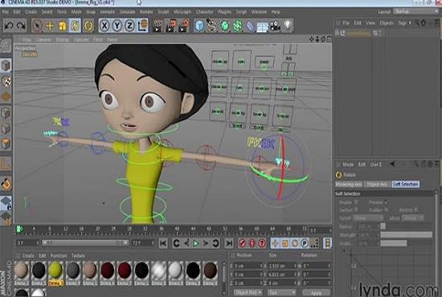Add a light bulb object

(288, 26)
